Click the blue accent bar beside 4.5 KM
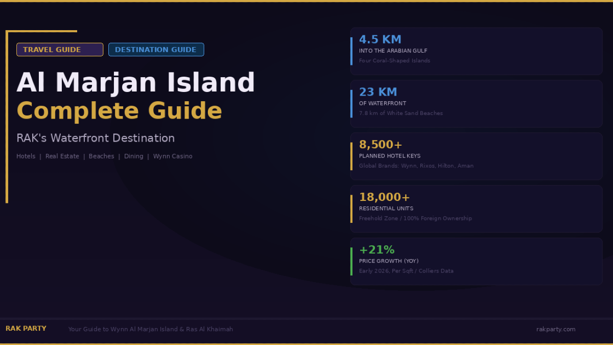The height and width of the screenshot is (345, 613). pos(351,51)
